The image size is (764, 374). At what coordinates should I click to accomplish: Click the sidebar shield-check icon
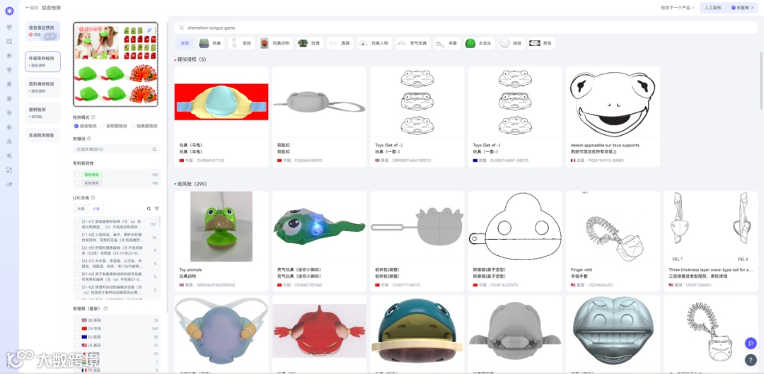9,112
